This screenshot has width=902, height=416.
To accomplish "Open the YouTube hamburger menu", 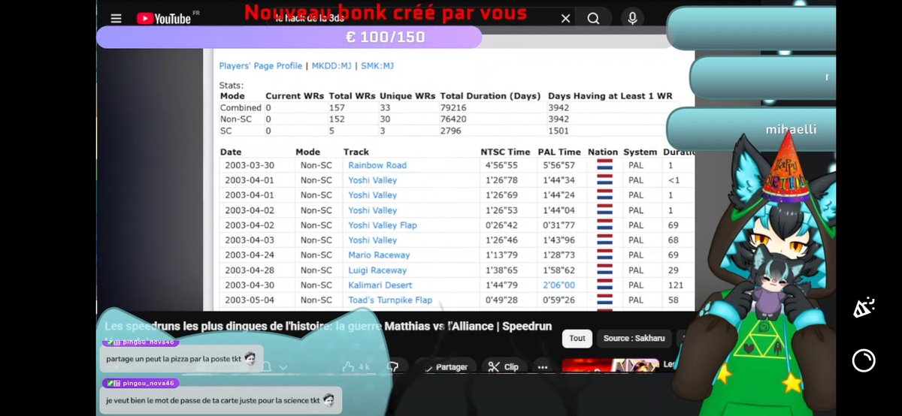I will [116, 19].
